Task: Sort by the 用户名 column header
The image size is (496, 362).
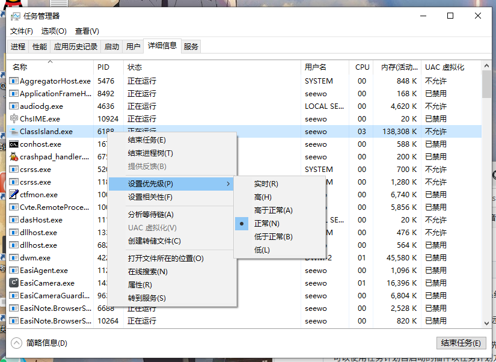Action: click(325, 67)
